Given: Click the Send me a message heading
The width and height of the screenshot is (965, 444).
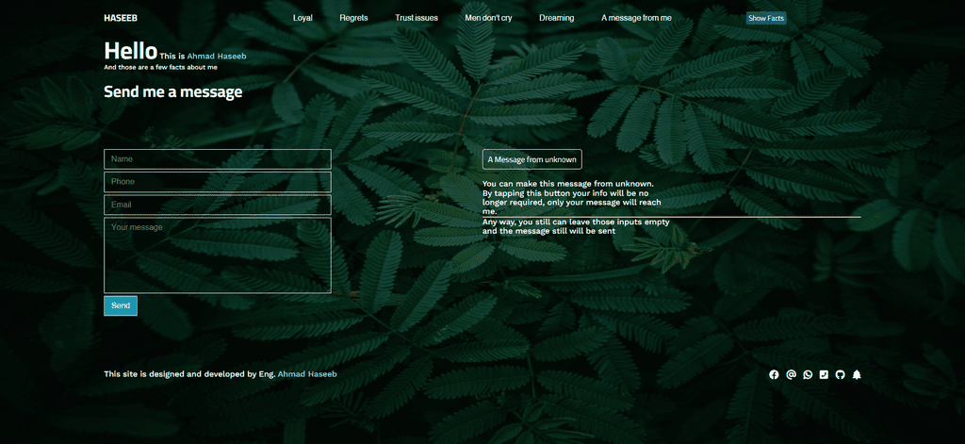Looking at the screenshot, I should [173, 92].
